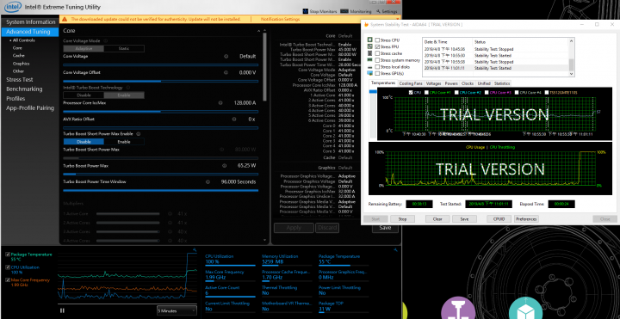The image size is (620, 319).
Task: Set Core Voltage Mode to Adaptive
Action: pyautogui.click(x=84, y=48)
